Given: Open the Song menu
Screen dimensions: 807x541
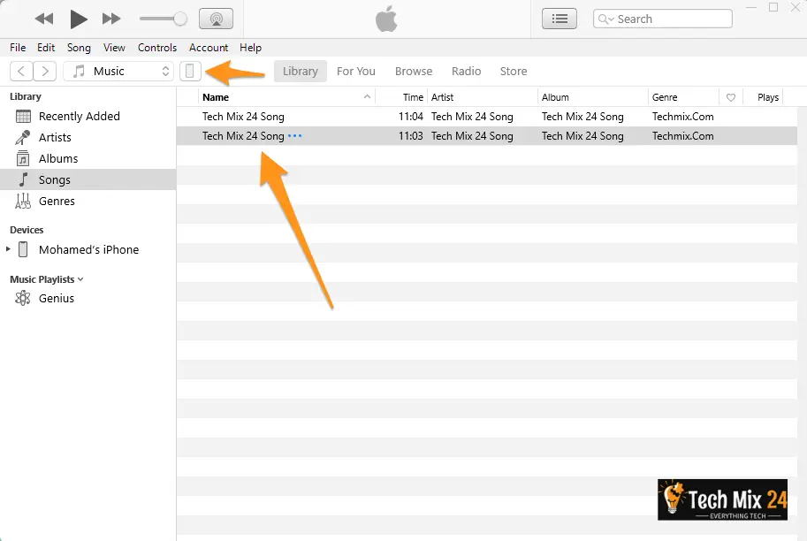Looking at the screenshot, I should pyautogui.click(x=79, y=48).
